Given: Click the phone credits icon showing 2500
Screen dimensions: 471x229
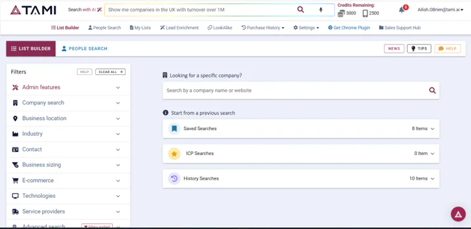Looking at the screenshot, I should pos(365,13).
